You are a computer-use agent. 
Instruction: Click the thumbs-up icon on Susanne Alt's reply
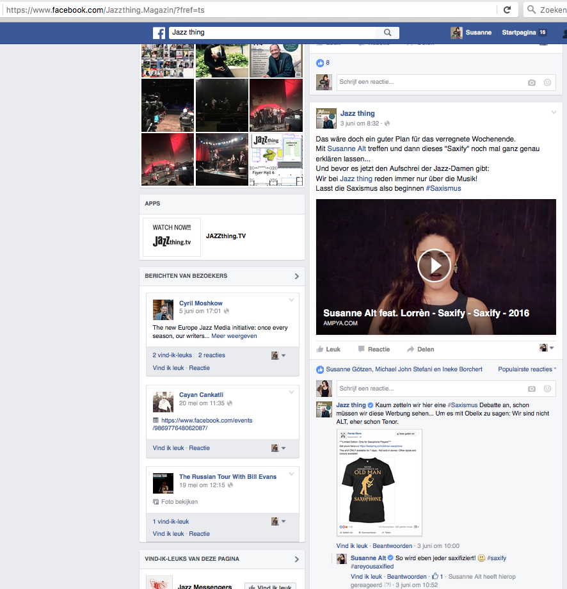435,576
